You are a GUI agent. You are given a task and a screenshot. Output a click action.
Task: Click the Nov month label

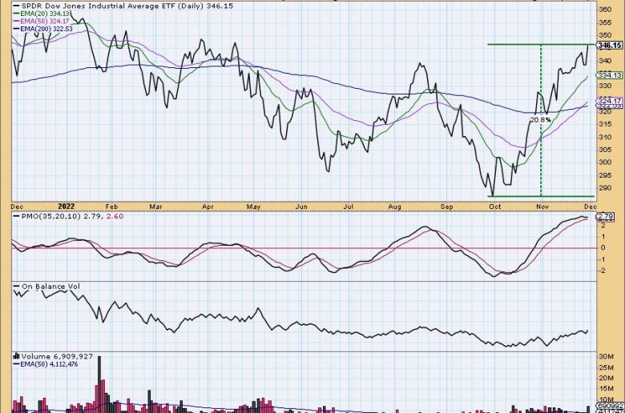point(542,206)
